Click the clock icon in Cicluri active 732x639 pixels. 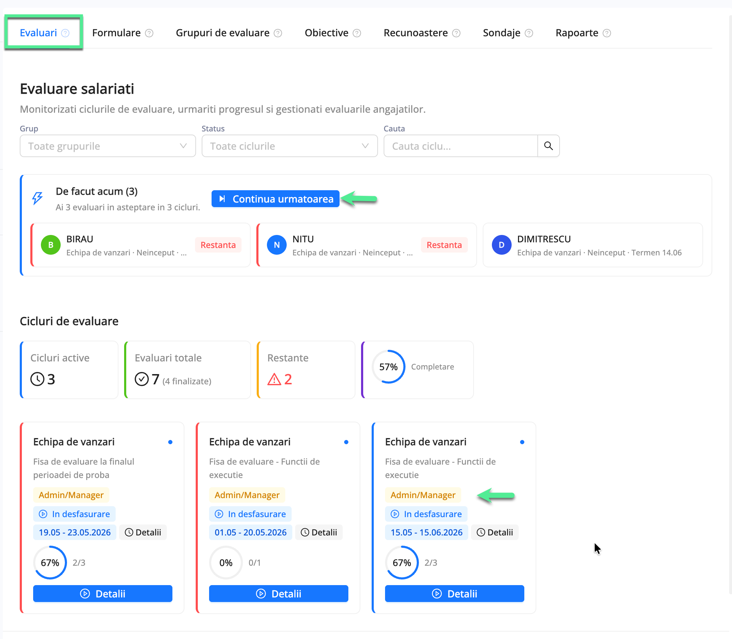click(37, 379)
